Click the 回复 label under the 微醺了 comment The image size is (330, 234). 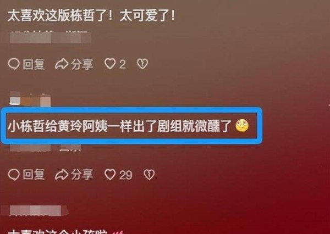[34, 175]
